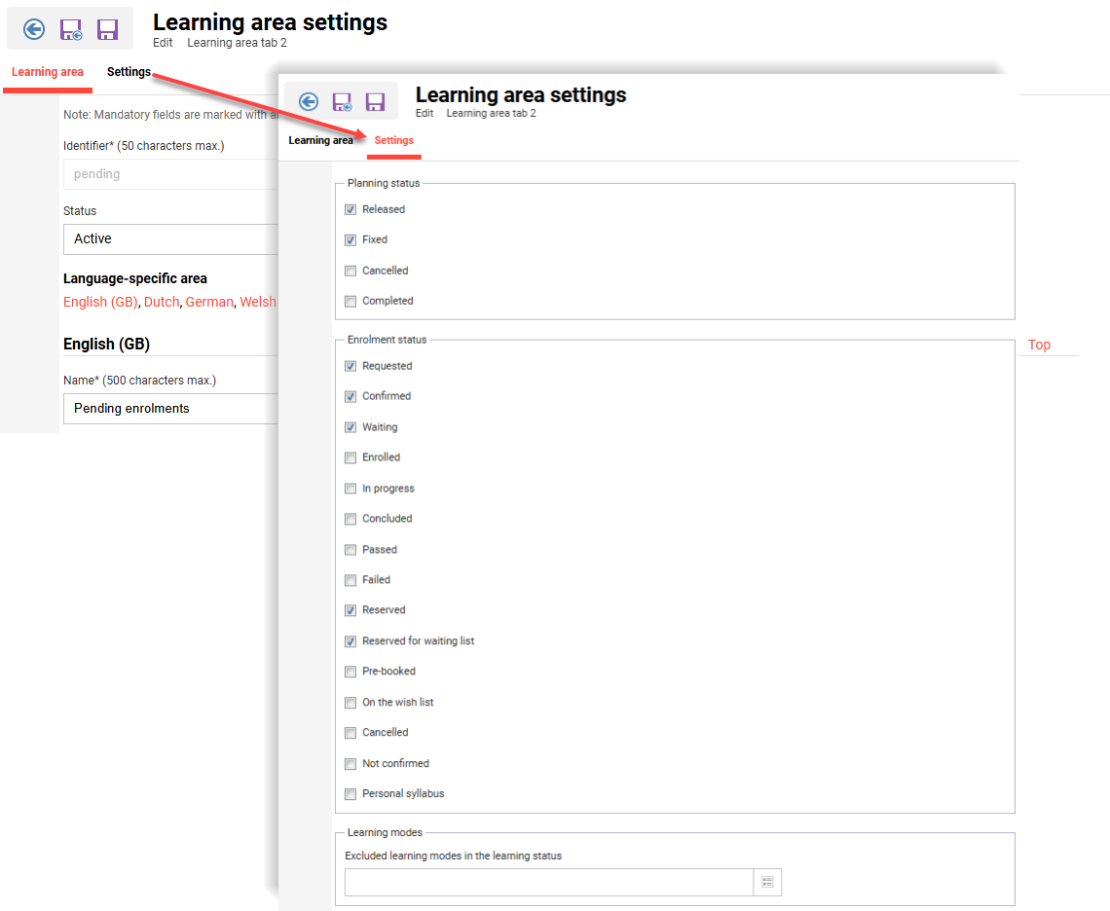Uncheck the Released planning status
Viewport: 1110px width, 911px height.
point(351,209)
